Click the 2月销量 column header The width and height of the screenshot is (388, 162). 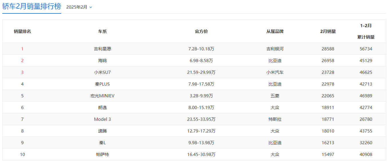point(328,31)
